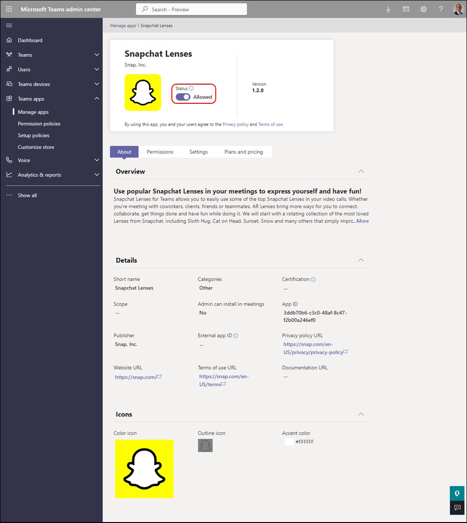This screenshot has width=467, height=523.
Task: Click the Snap, Inc. publisher value in Details
Action: tap(126, 344)
